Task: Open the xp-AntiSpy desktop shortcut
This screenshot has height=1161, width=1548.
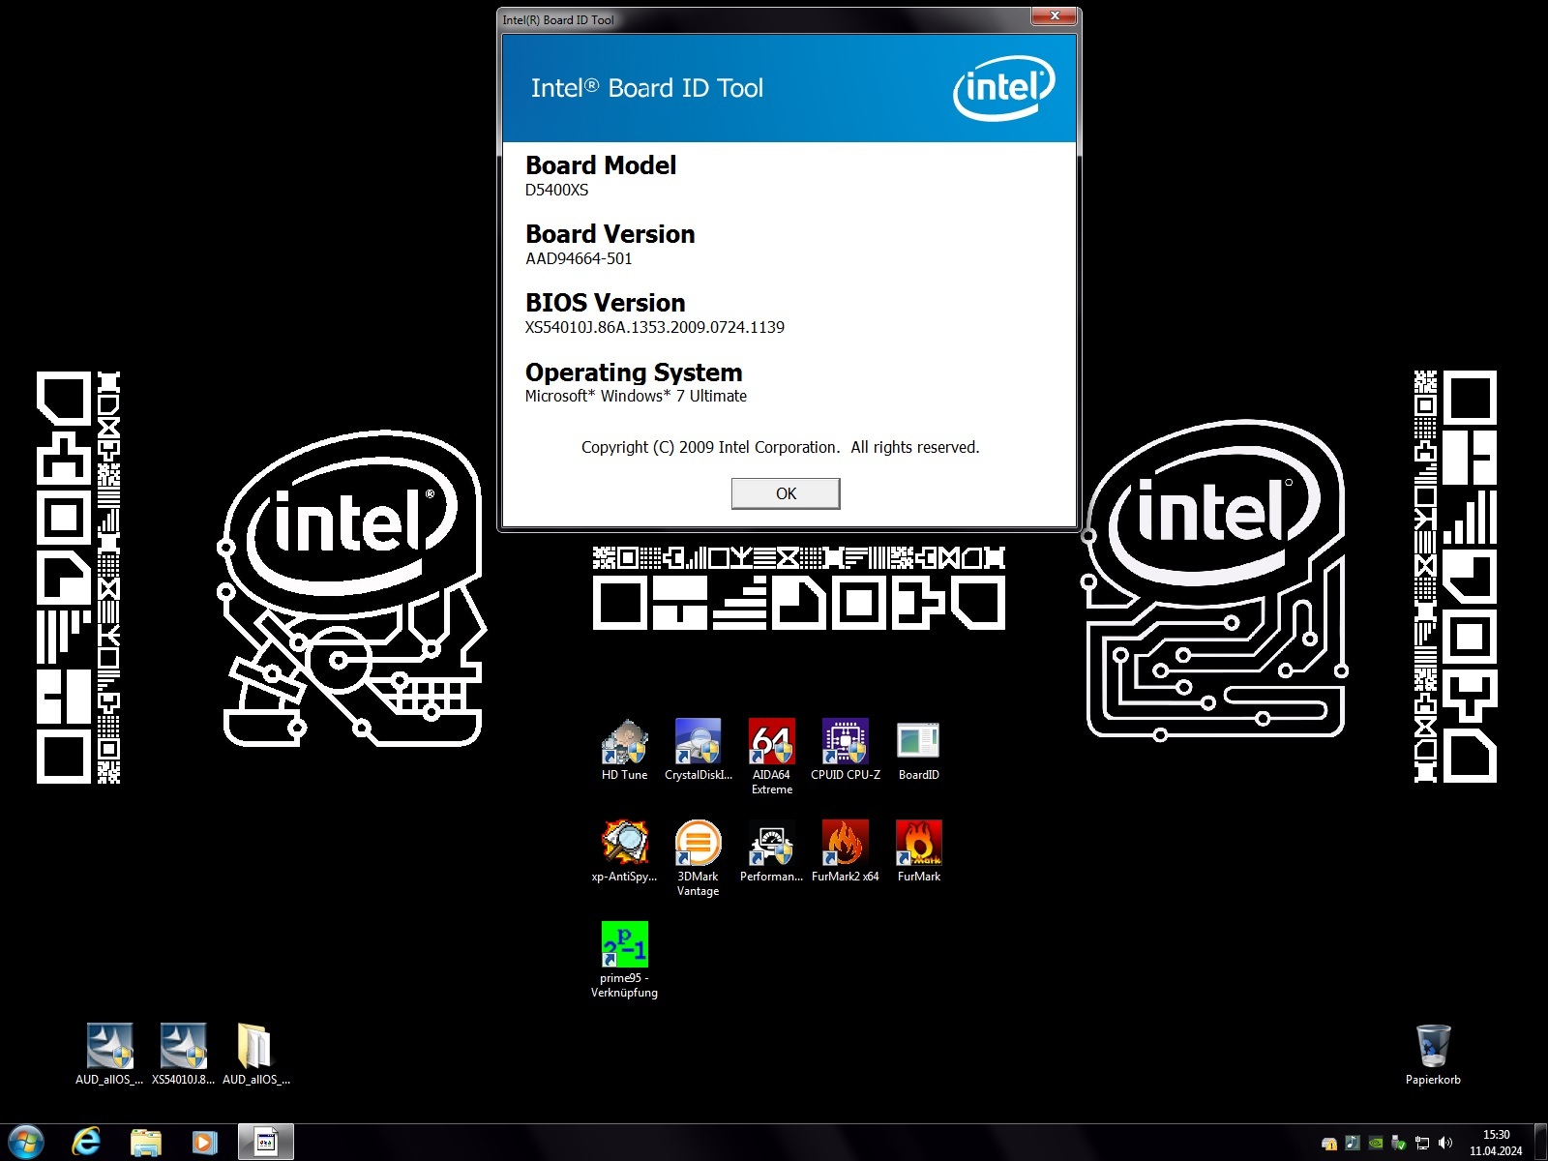Action: [x=624, y=844]
